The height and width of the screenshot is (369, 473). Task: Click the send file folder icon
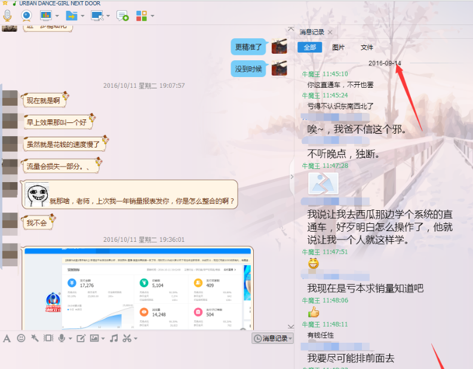click(x=72, y=16)
